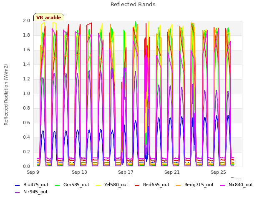The height and width of the screenshot is (200, 267).
Task: Click the Reflected Bands chart title
Action: pos(133,5)
